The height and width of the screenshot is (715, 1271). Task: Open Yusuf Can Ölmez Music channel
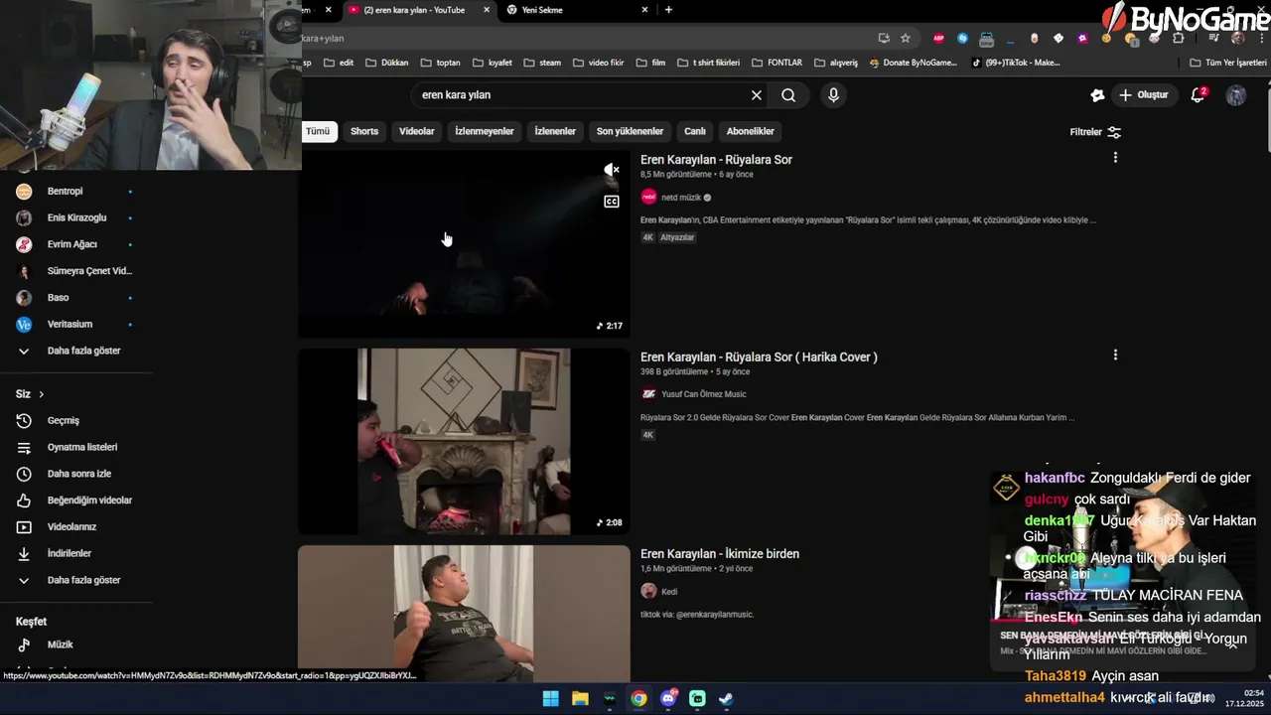(x=703, y=394)
